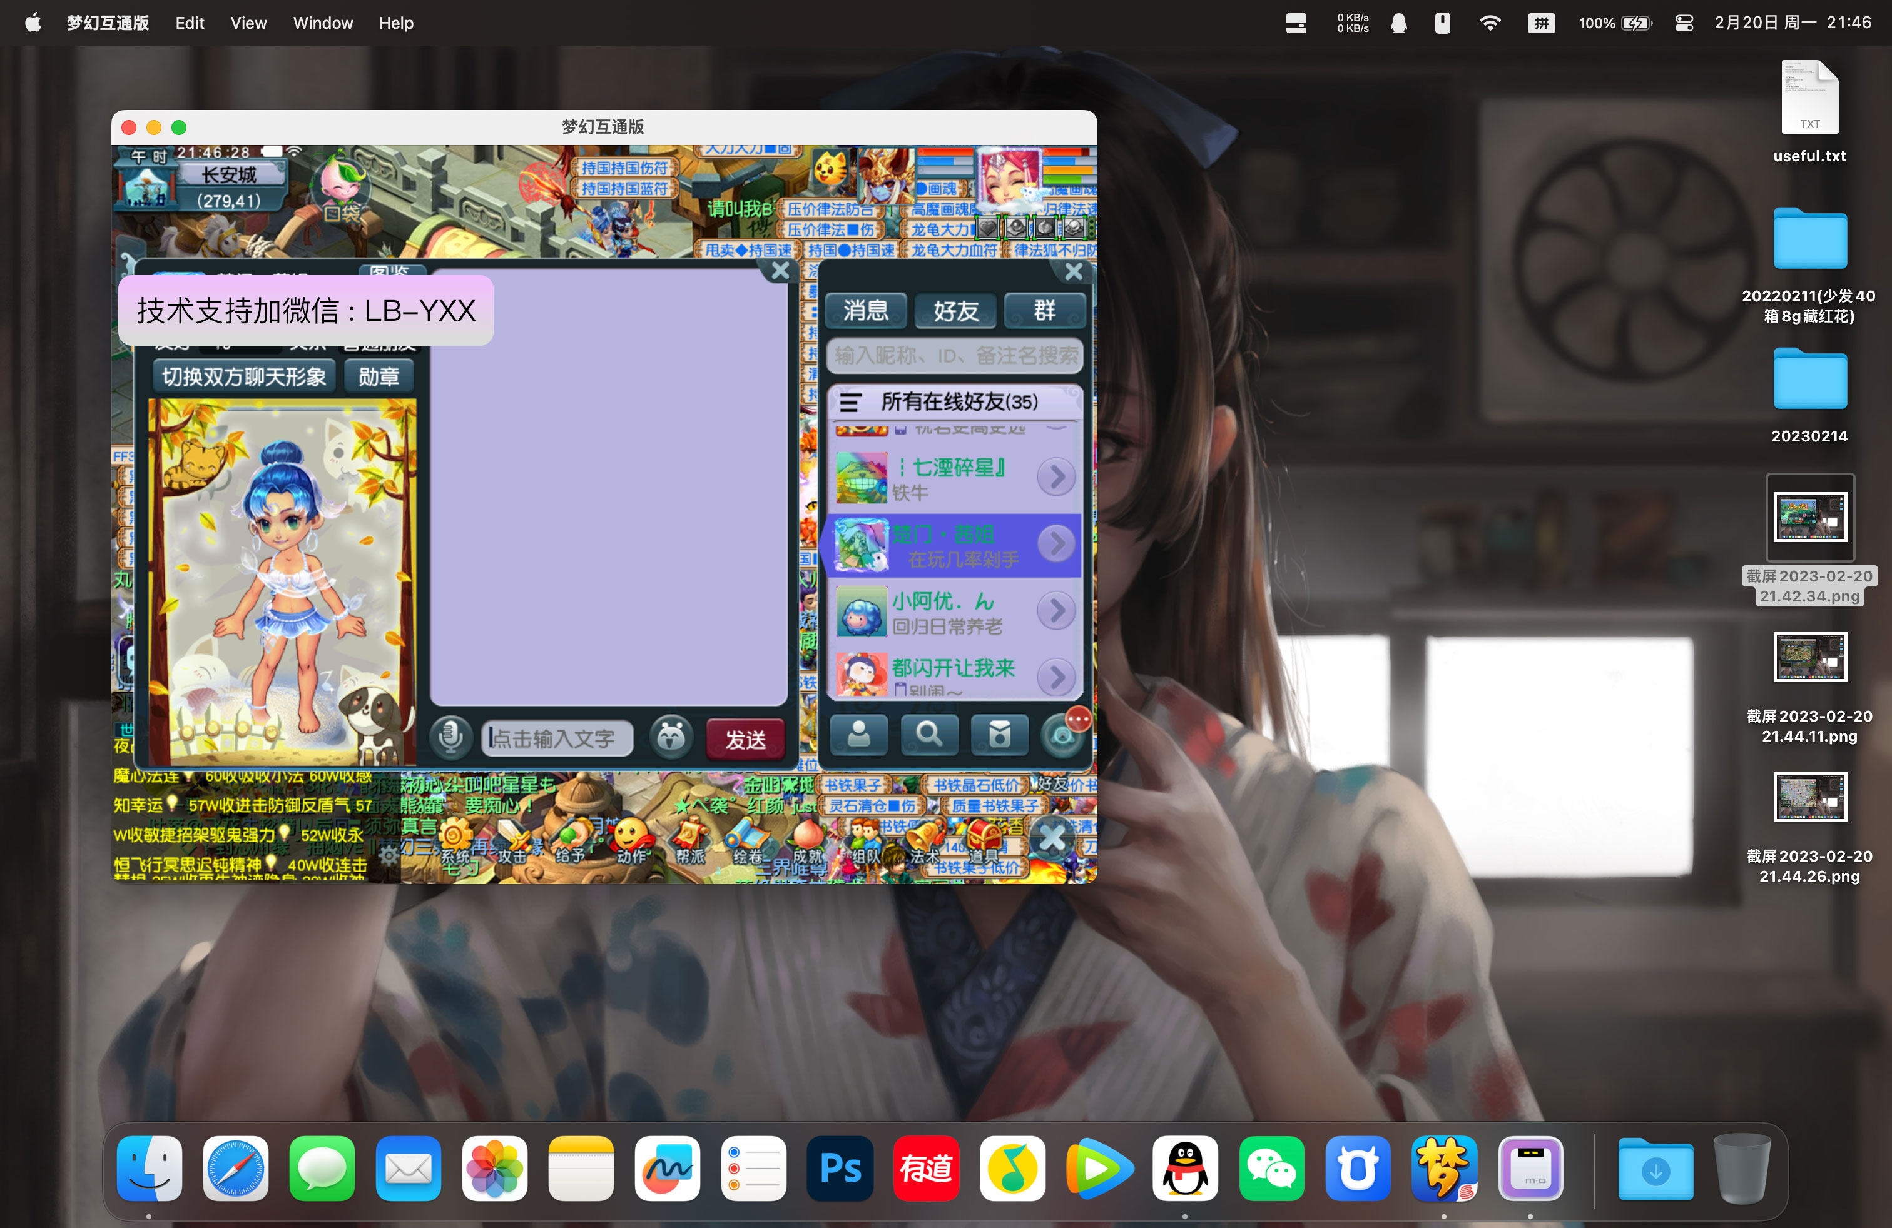
Task: Switch to the 消息 tab
Action: tap(865, 311)
